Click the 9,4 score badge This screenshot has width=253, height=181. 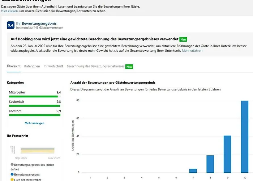[11, 25]
